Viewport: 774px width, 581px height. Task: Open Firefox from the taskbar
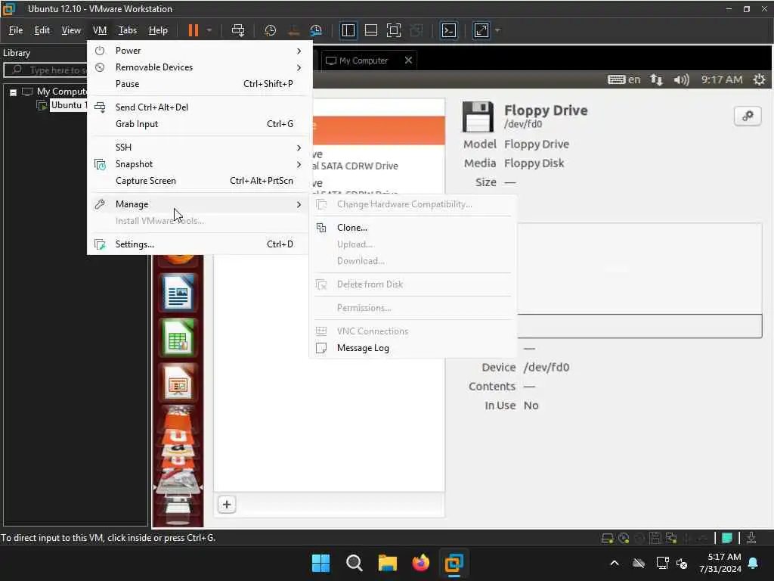[x=420, y=563]
